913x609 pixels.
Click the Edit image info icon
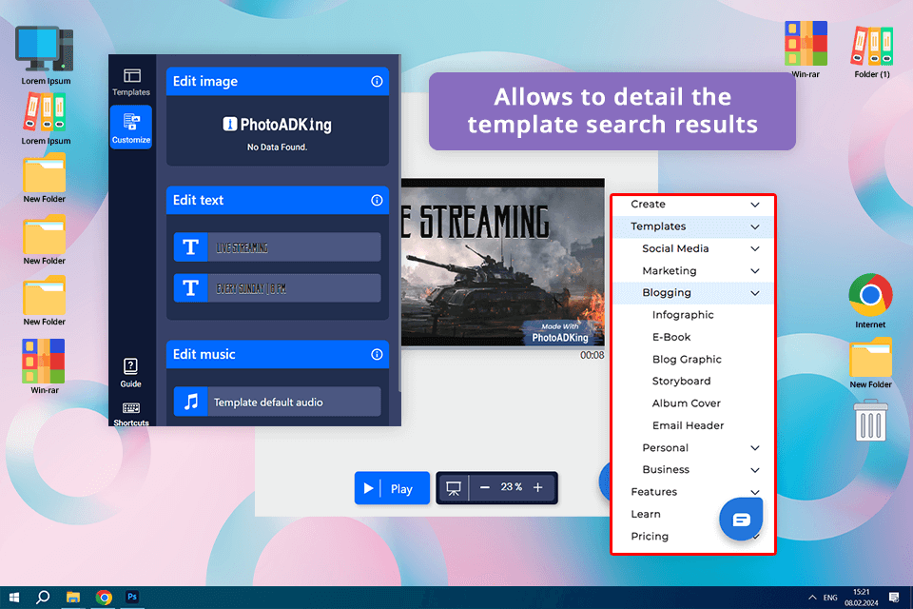377,82
